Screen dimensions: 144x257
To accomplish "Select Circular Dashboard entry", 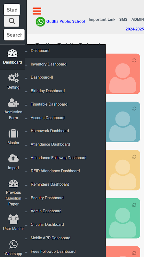I will coord(65,224).
